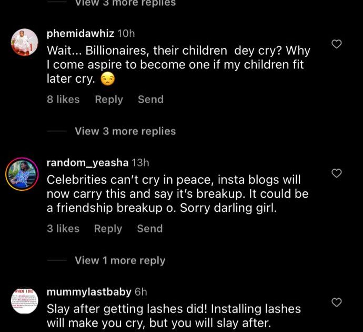Expand 1 more reply under random_yeasha's comment
Screen dimensions: 363x332
coord(120,260)
